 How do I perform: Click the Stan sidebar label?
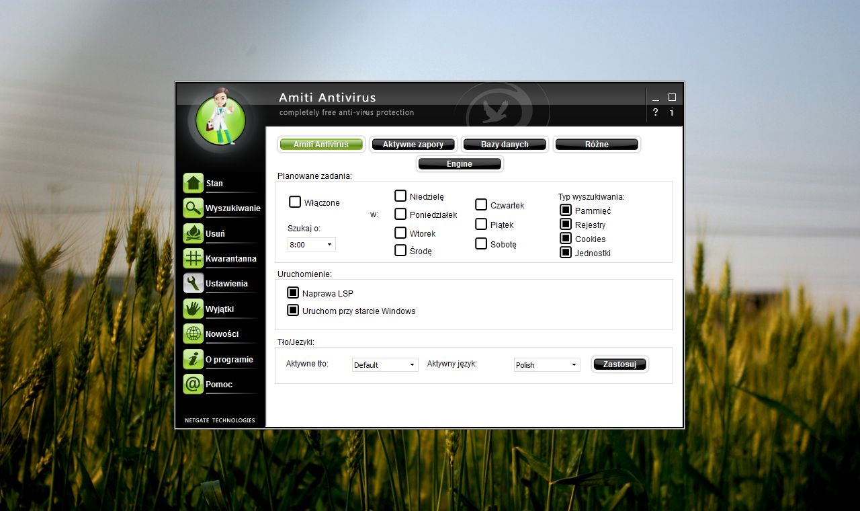(214, 184)
